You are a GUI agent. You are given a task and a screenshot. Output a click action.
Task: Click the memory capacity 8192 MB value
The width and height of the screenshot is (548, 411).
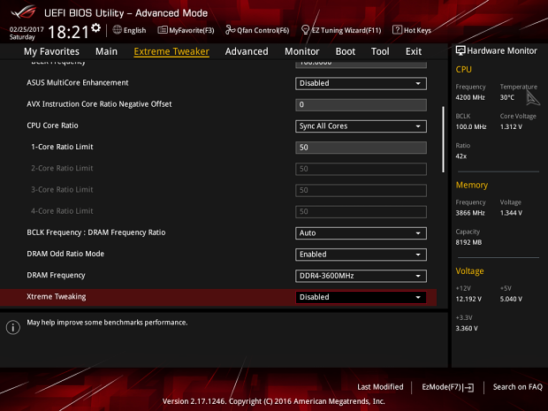(x=468, y=242)
